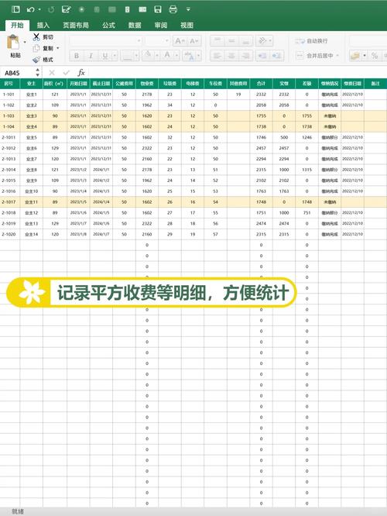Click the Borders button
Viewport: 387px width, 516px height.
pyautogui.click(x=127, y=56)
